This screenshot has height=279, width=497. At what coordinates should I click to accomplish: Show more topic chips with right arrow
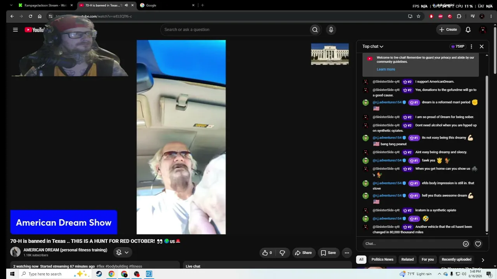click(x=483, y=260)
